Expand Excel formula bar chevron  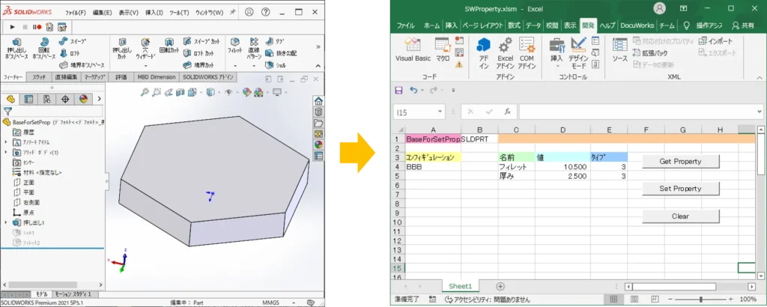click(x=759, y=112)
